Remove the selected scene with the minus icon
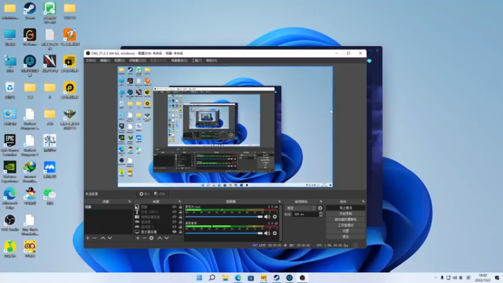Screen dimensions: 503x283 tap(95, 238)
